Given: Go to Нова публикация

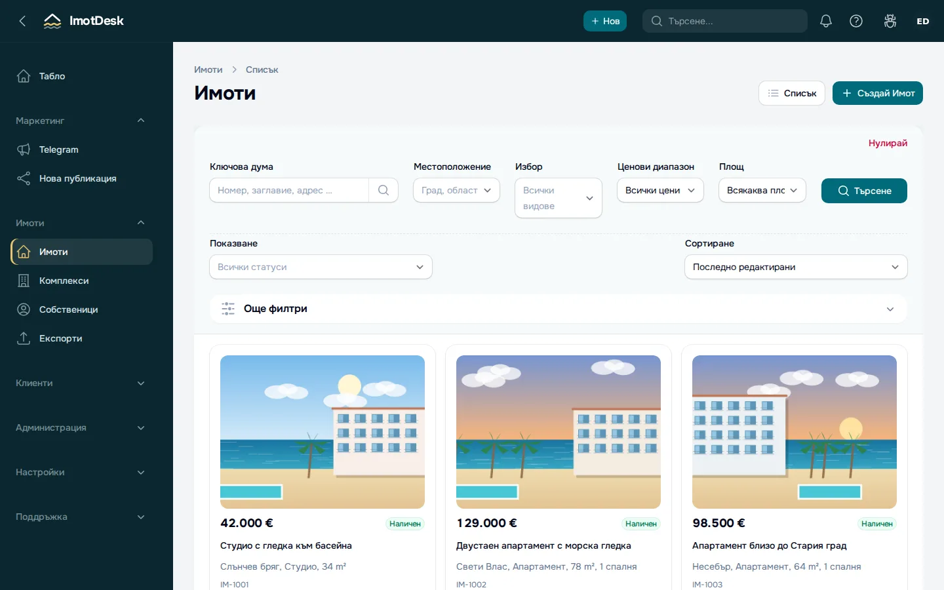Looking at the screenshot, I should click(x=81, y=178).
